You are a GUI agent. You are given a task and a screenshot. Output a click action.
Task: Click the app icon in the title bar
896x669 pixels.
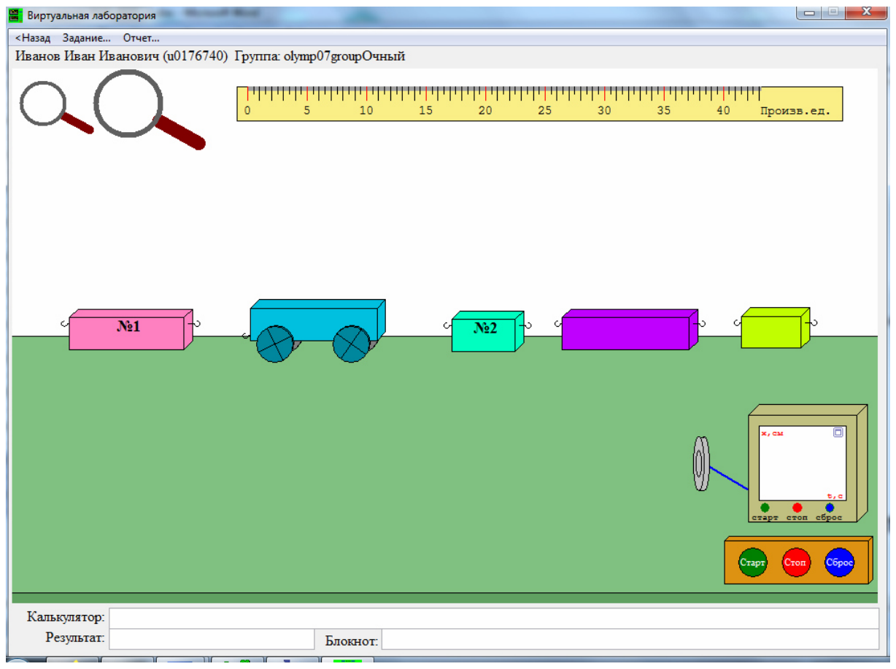coord(15,15)
